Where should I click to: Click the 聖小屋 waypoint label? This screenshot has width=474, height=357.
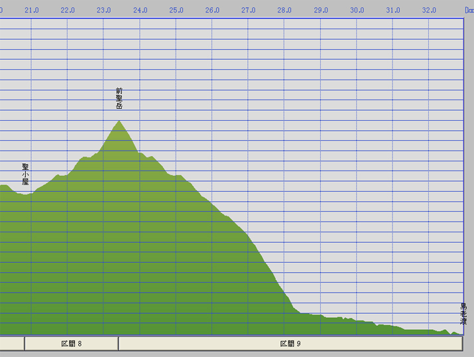25,174
